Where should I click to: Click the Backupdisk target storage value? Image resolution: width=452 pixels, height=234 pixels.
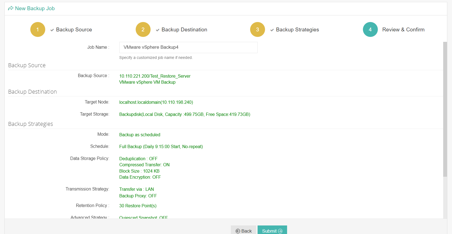point(184,115)
